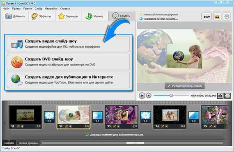Switch to the Переходы tab
This screenshot has height=152, width=234.
[x=68, y=16]
